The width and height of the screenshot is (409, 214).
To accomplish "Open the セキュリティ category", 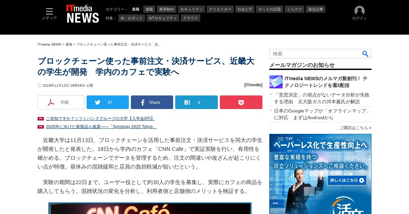I will point(192,9).
